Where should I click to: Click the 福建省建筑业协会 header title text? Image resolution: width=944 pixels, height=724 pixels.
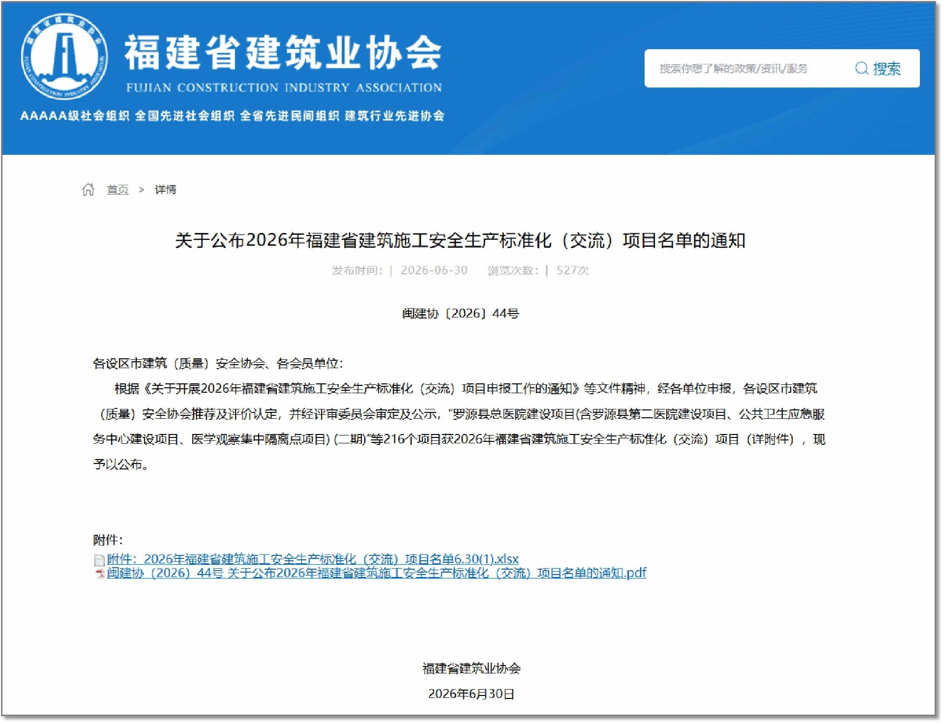point(283,53)
